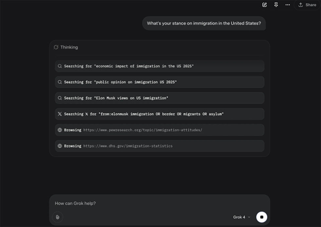The height and width of the screenshot is (227, 321).
Task: Click the paperclip attach file icon
Action: click(x=57, y=217)
